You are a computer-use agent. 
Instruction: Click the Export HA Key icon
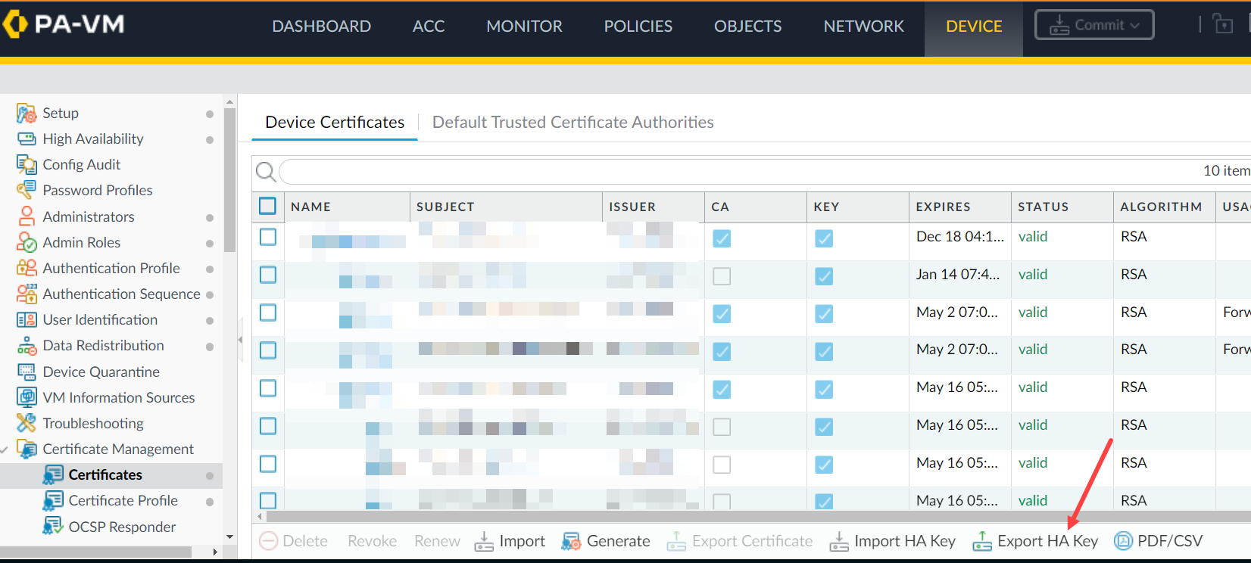982,542
